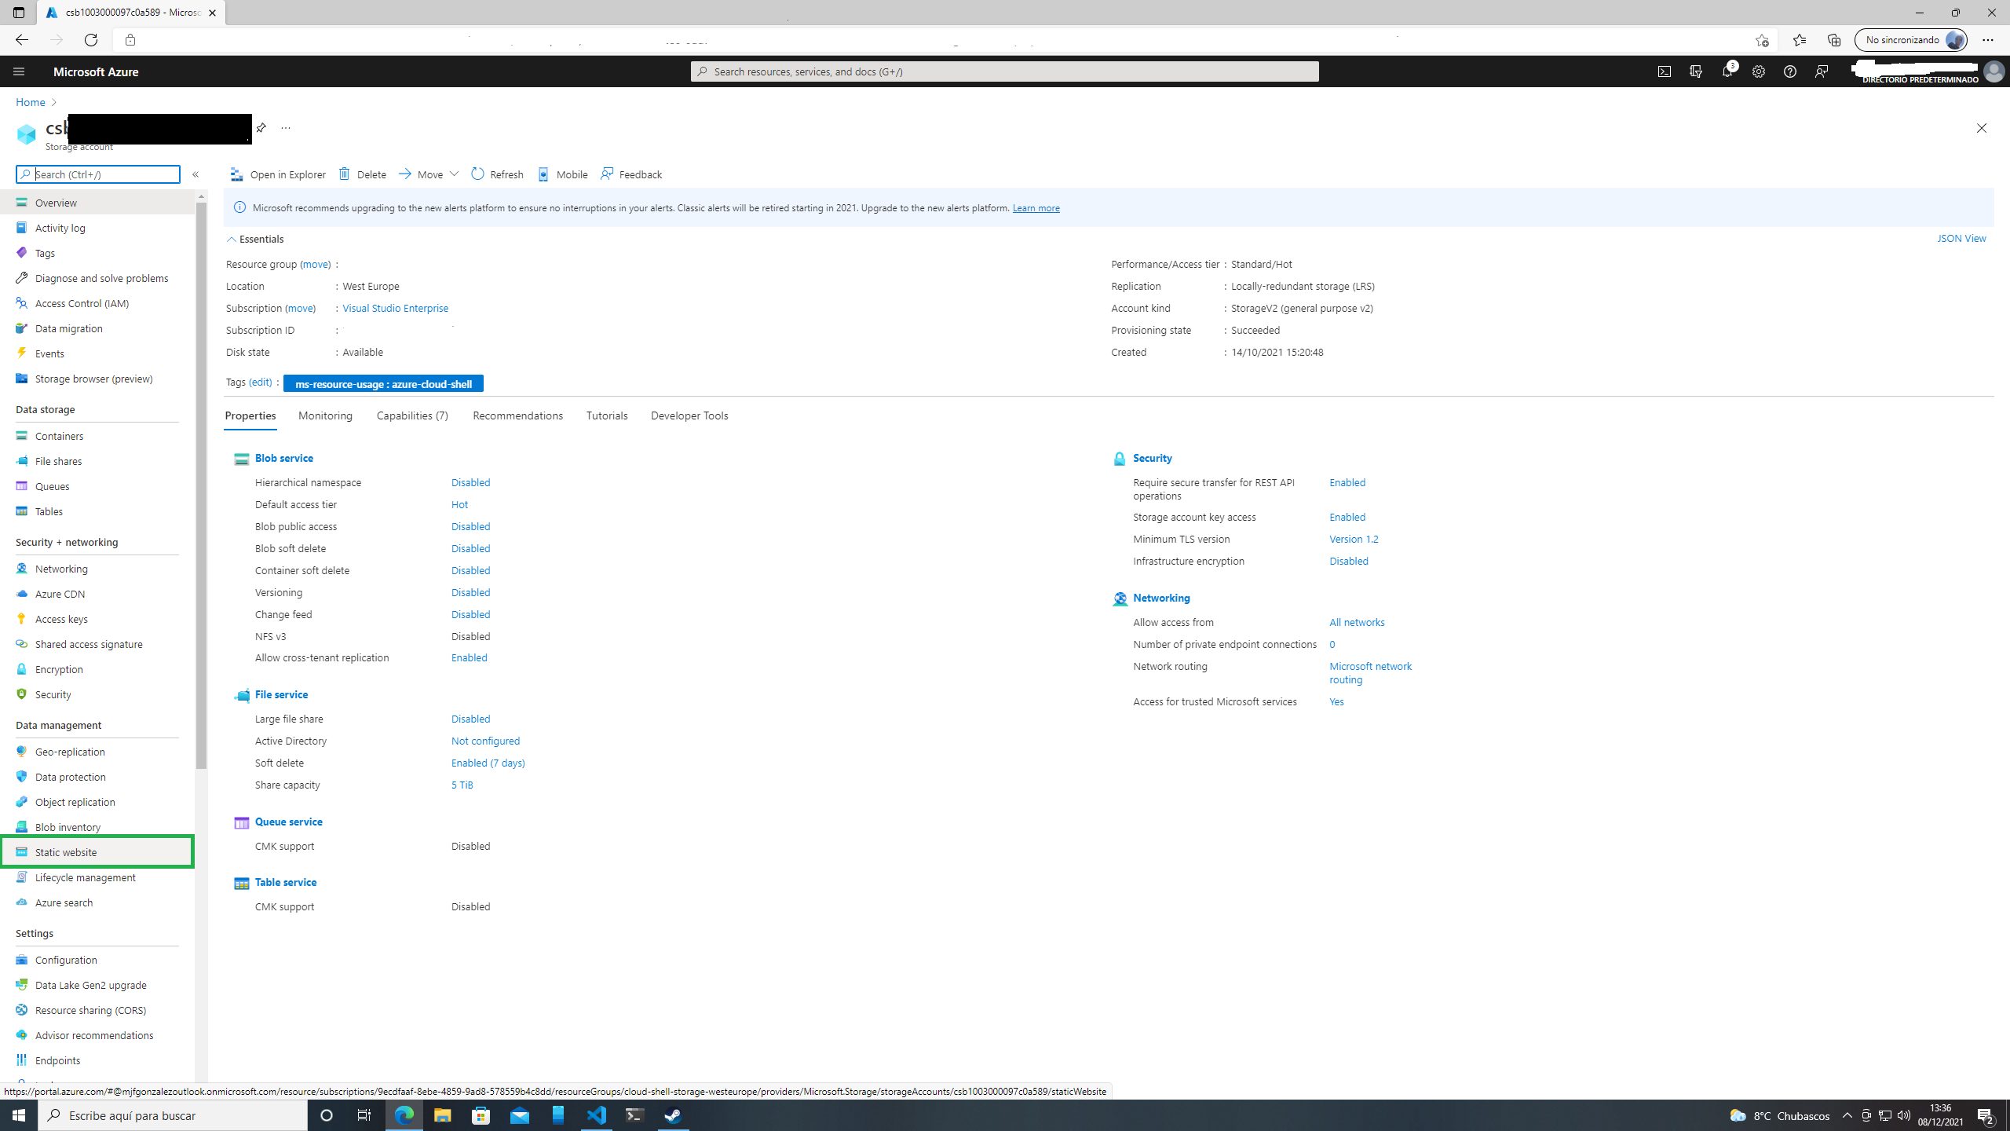Open Data migration menu item
The width and height of the screenshot is (2010, 1131).
coord(97,328)
